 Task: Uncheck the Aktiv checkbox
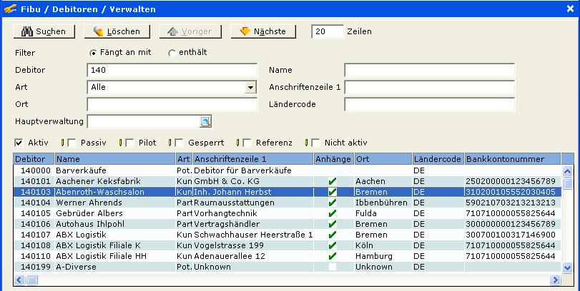coord(19,143)
